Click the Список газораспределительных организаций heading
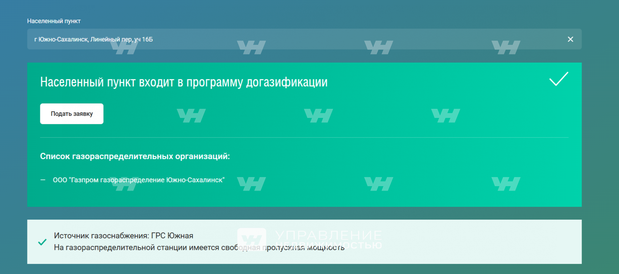Screen dimensions: 619x274 coord(135,156)
